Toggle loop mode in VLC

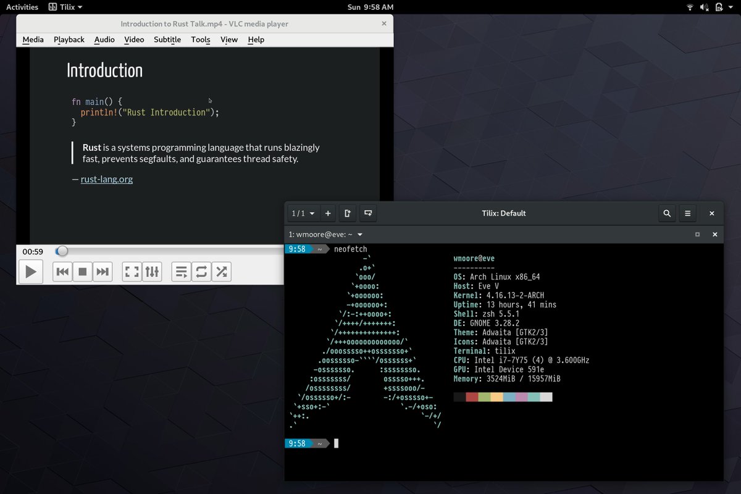click(201, 271)
